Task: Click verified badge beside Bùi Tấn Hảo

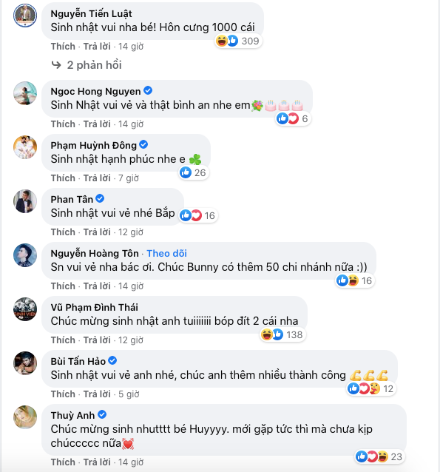Action: coord(112,360)
